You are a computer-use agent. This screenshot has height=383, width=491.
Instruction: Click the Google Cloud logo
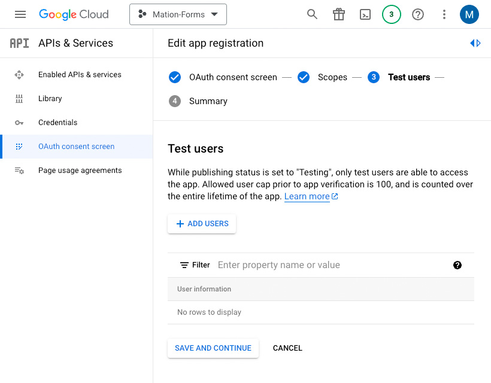tap(74, 14)
